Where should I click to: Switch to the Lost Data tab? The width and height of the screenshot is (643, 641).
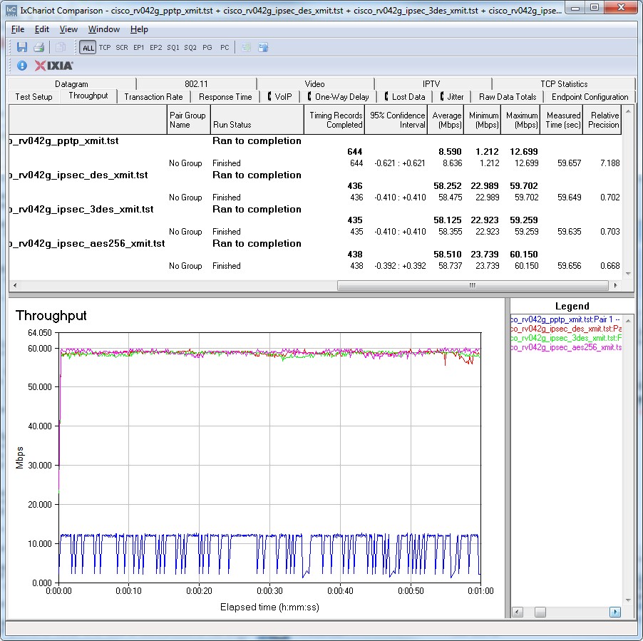(x=405, y=97)
